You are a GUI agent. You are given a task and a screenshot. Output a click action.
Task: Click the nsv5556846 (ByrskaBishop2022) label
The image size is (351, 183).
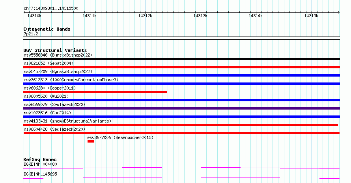58,55
